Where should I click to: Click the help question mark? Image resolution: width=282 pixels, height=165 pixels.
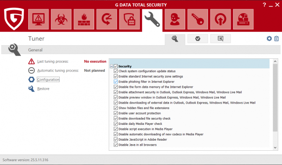pyautogui.click(x=264, y=5)
